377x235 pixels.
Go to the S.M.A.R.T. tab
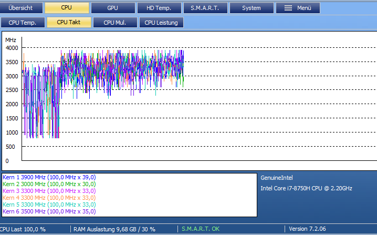[x=205, y=8]
